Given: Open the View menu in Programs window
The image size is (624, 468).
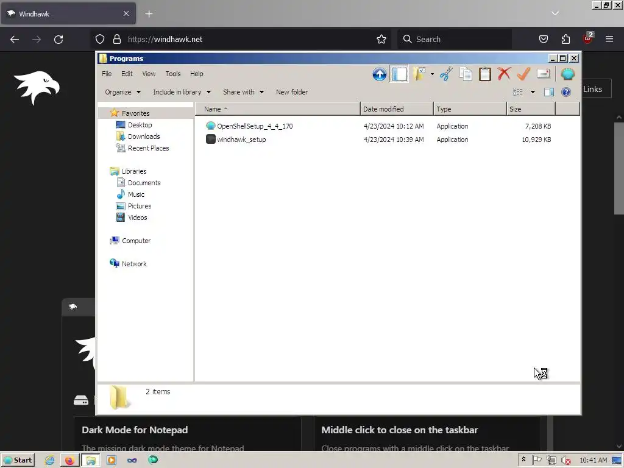Looking at the screenshot, I should coord(149,74).
